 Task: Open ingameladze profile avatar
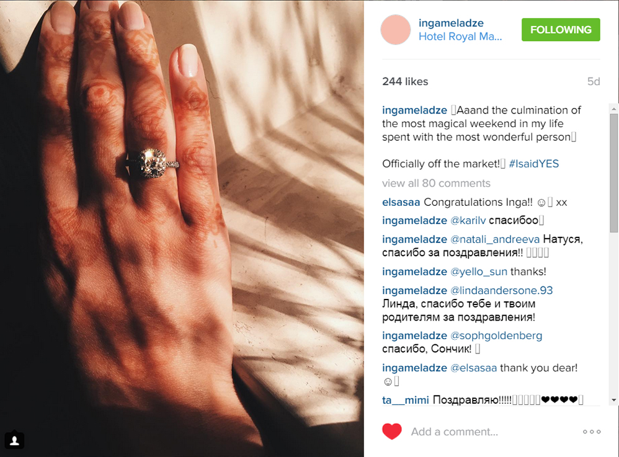(396, 30)
